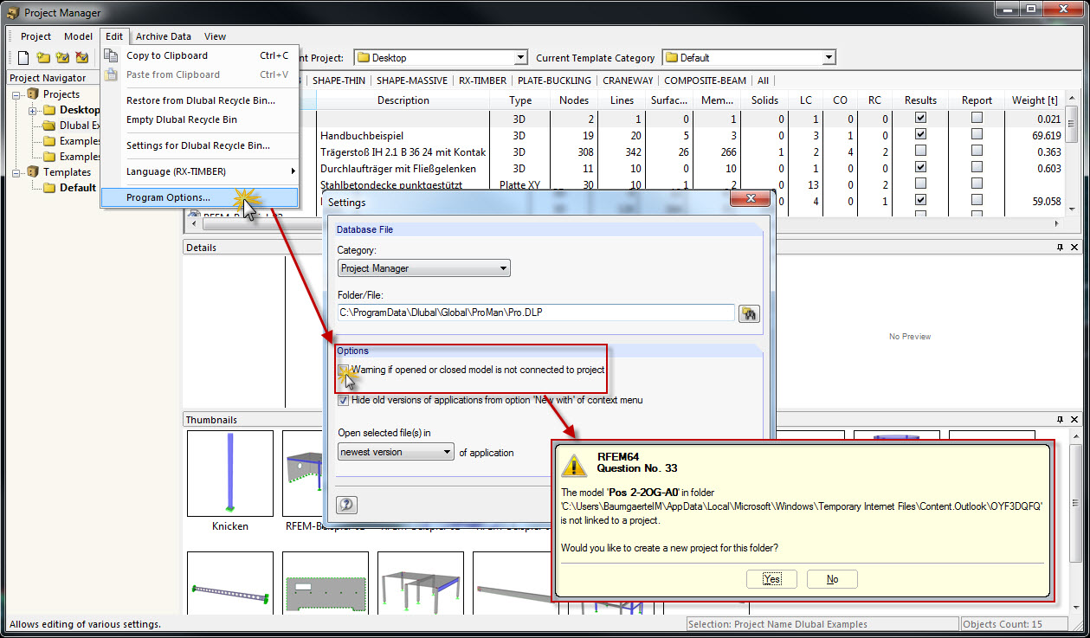This screenshot has height=638, width=1090.
Task: Select the Default template folder in navigator
Action: pos(77,188)
